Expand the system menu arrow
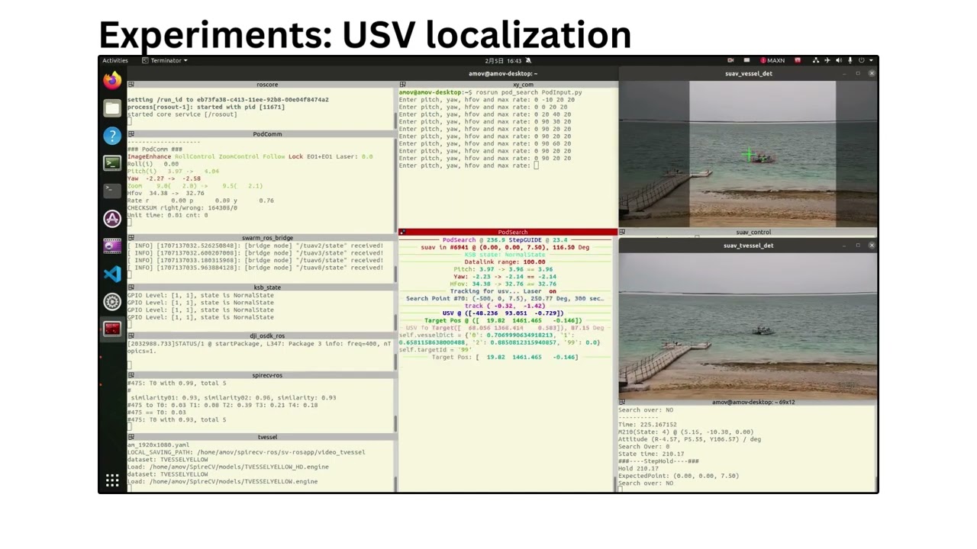This screenshot has height=549, width=977. (871, 60)
